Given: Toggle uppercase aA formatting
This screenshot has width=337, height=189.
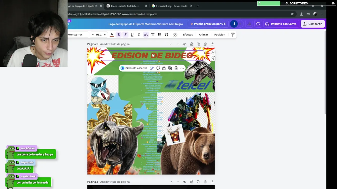Looking at the screenshot, I should [146, 35].
